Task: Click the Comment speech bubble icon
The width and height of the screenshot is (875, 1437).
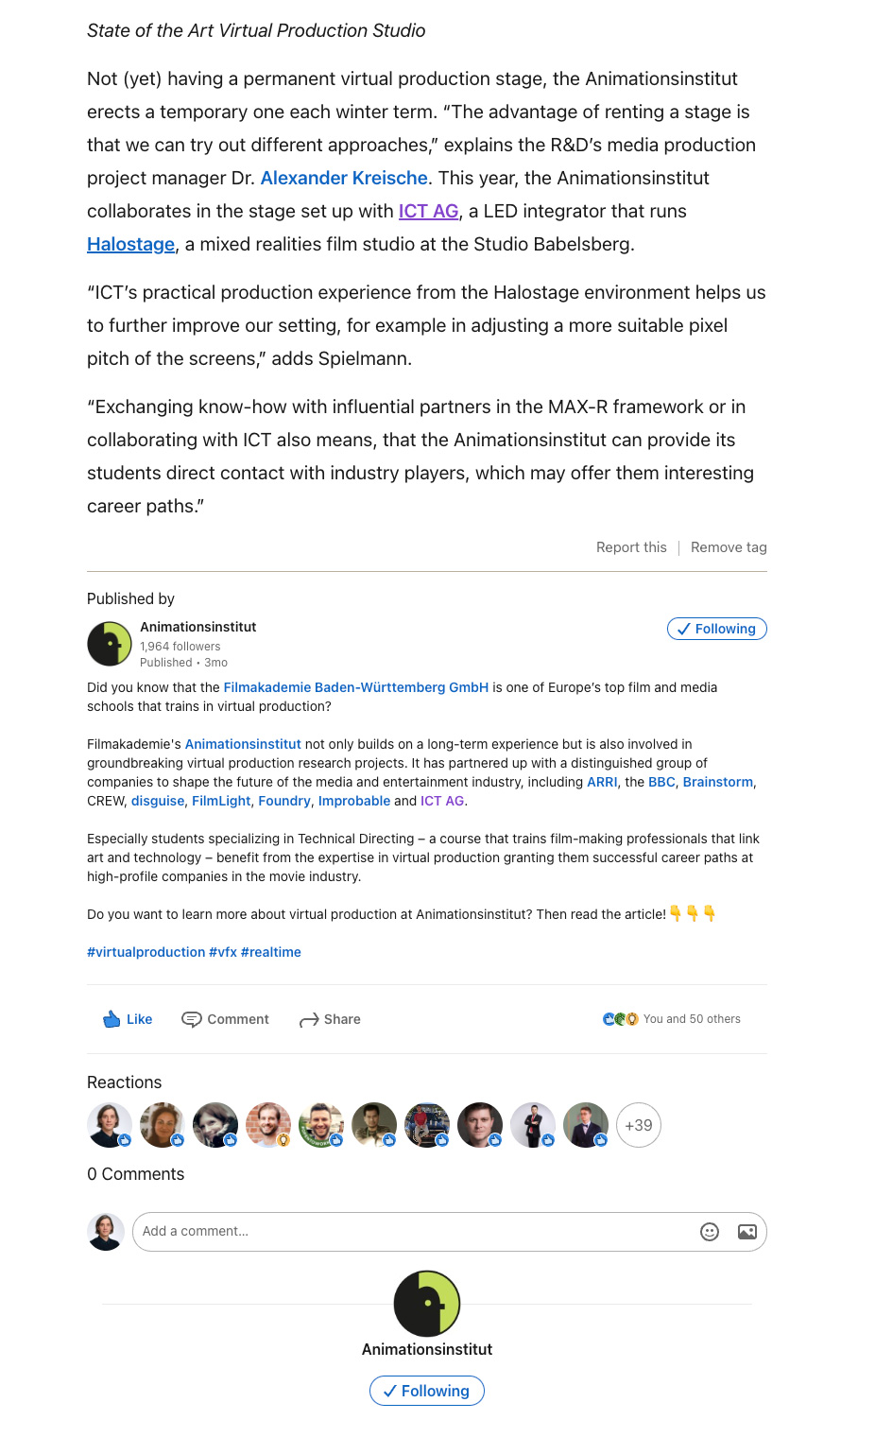Action: point(192,1019)
